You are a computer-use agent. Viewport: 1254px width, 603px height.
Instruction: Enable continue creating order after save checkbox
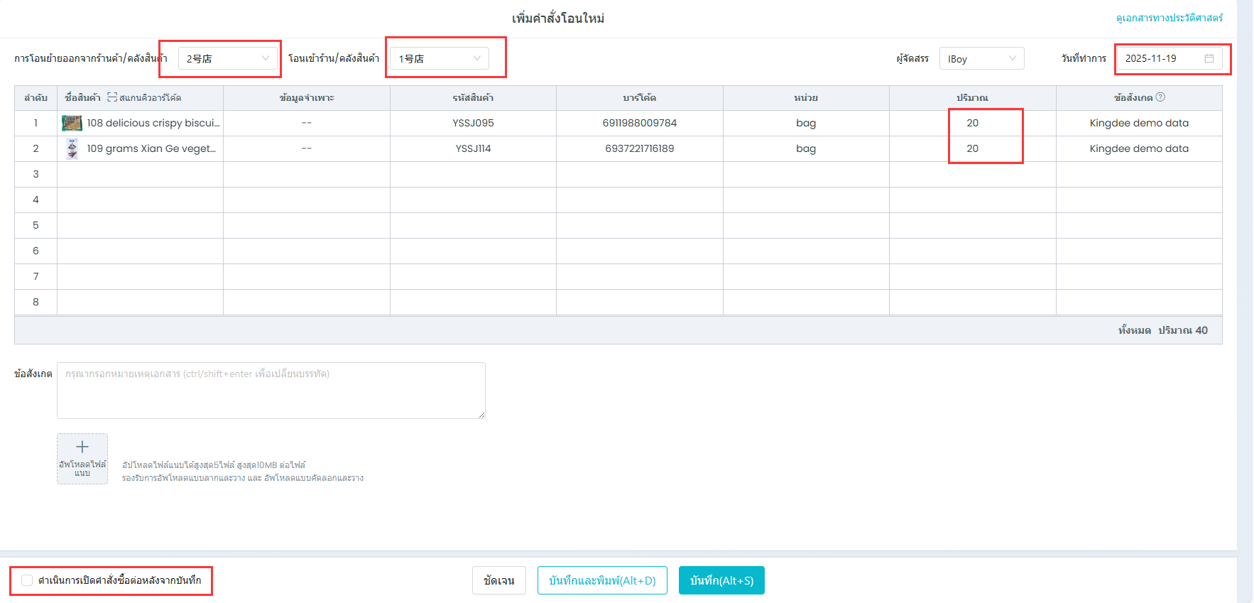(27, 580)
